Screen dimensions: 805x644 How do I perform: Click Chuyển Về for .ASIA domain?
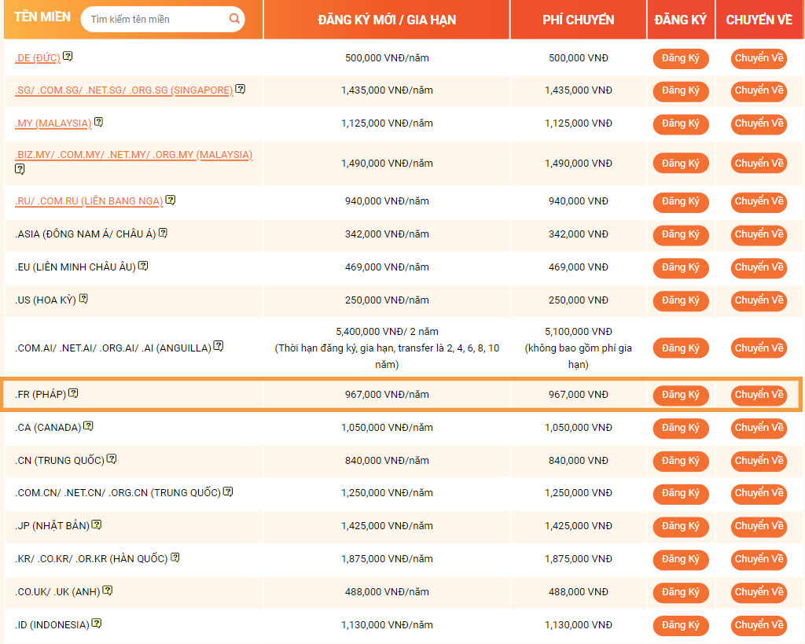coord(759,234)
